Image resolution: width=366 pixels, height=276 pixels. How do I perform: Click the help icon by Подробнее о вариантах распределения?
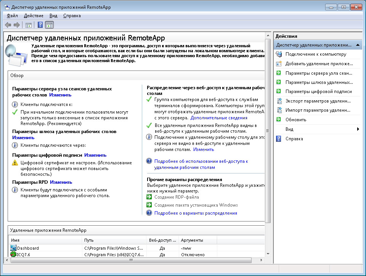[149, 213]
